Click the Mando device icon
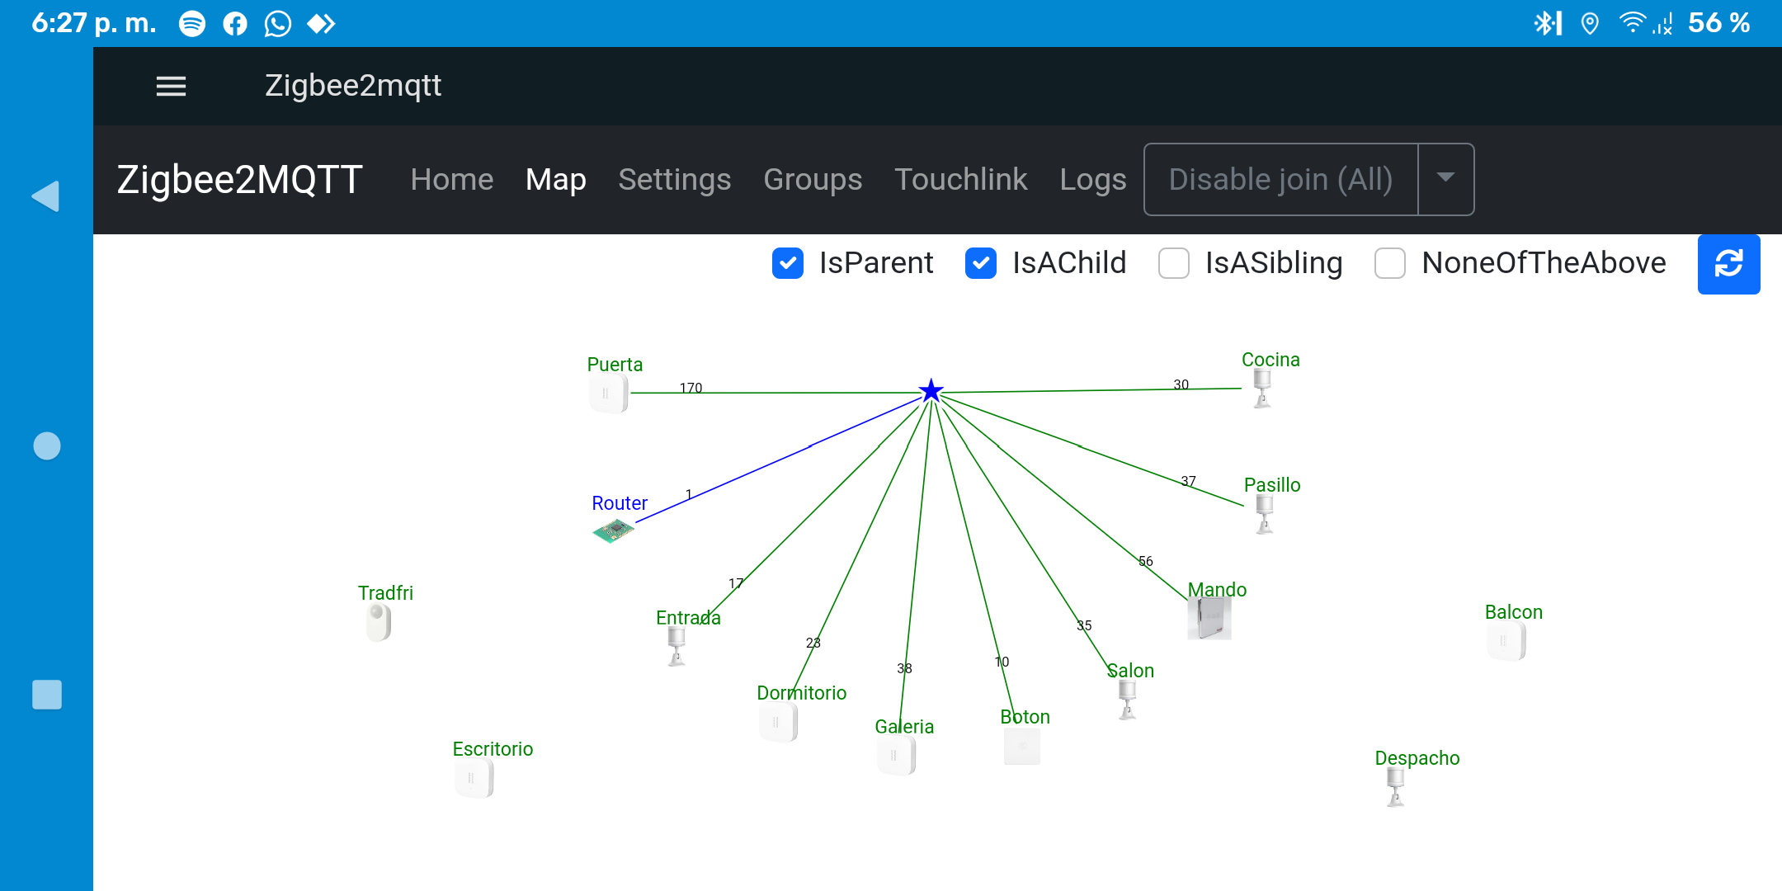This screenshot has height=891, width=1782. click(x=1209, y=618)
